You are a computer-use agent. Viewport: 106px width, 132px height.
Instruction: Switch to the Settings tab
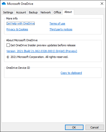8,12
